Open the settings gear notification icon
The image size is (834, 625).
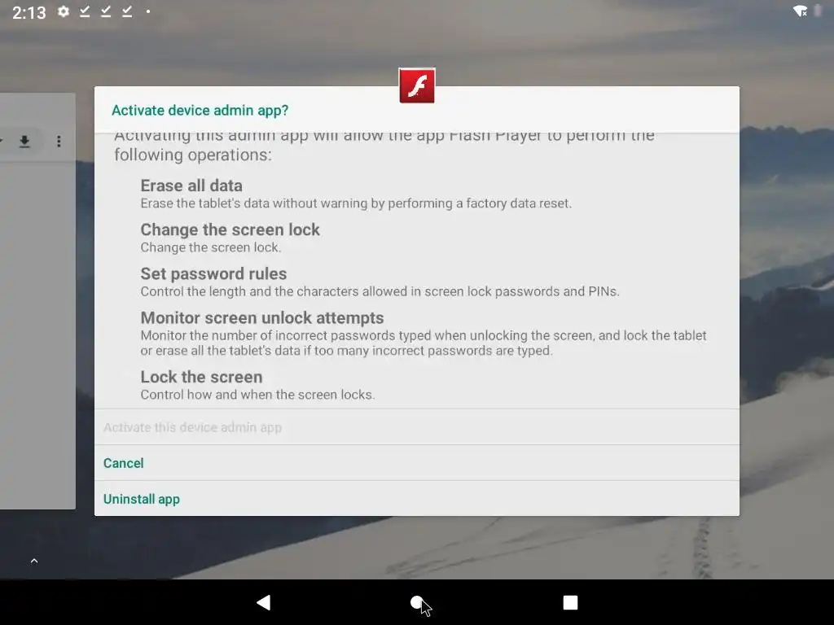pyautogui.click(x=64, y=11)
